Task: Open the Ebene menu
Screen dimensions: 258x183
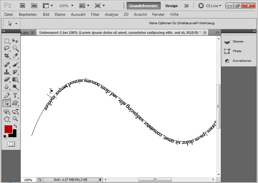Action: [60, 14]
